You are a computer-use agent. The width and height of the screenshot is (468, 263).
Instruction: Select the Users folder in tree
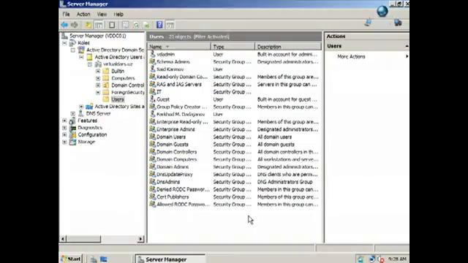[117, 99]
